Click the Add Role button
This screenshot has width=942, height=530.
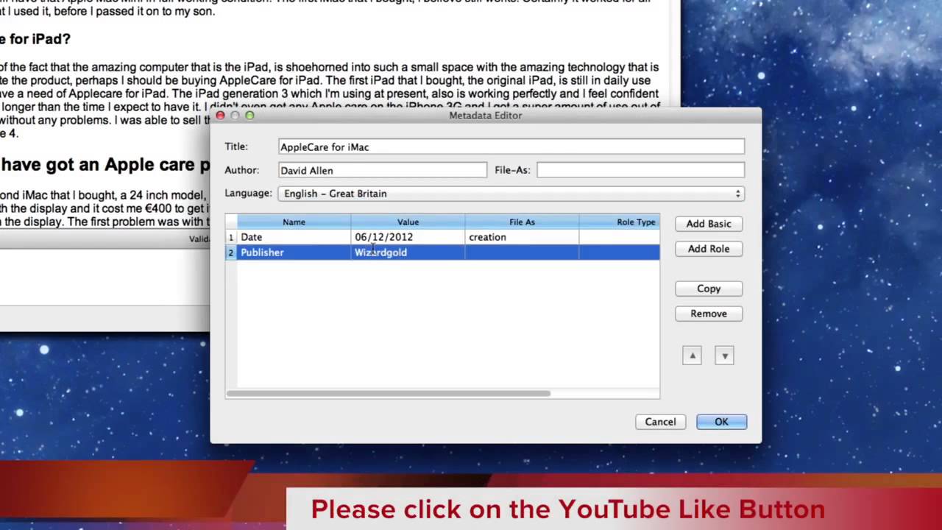(x=709, y=249)
